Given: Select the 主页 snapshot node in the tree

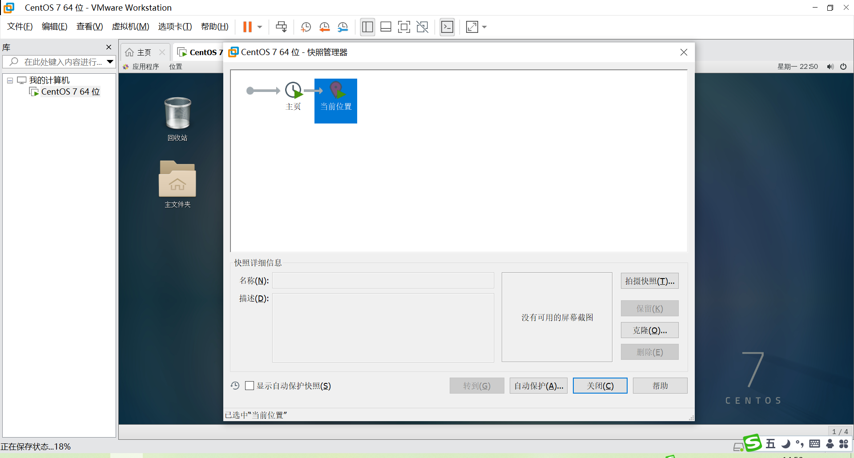Looking at the screenshot, I should coord(293,96).
